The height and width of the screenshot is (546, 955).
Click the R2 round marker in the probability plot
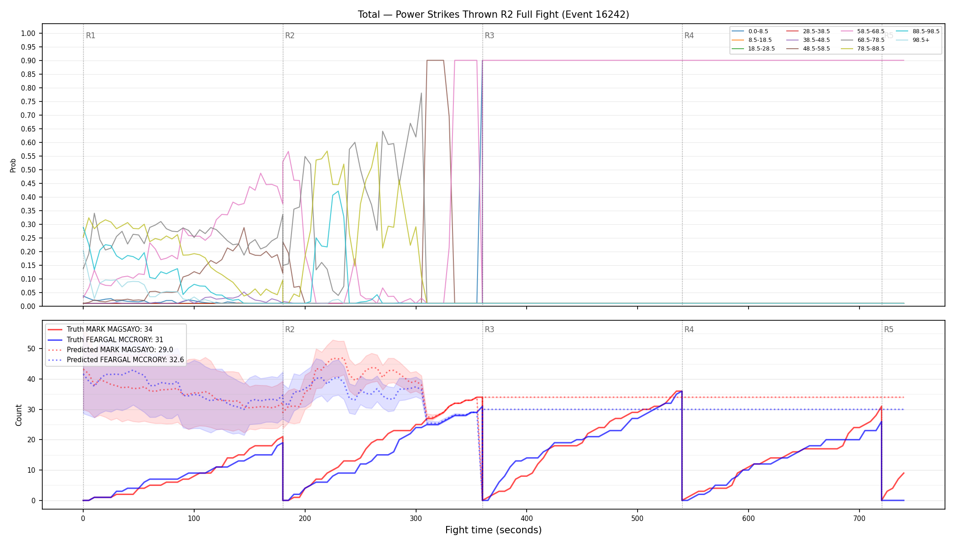click(290, 35)
